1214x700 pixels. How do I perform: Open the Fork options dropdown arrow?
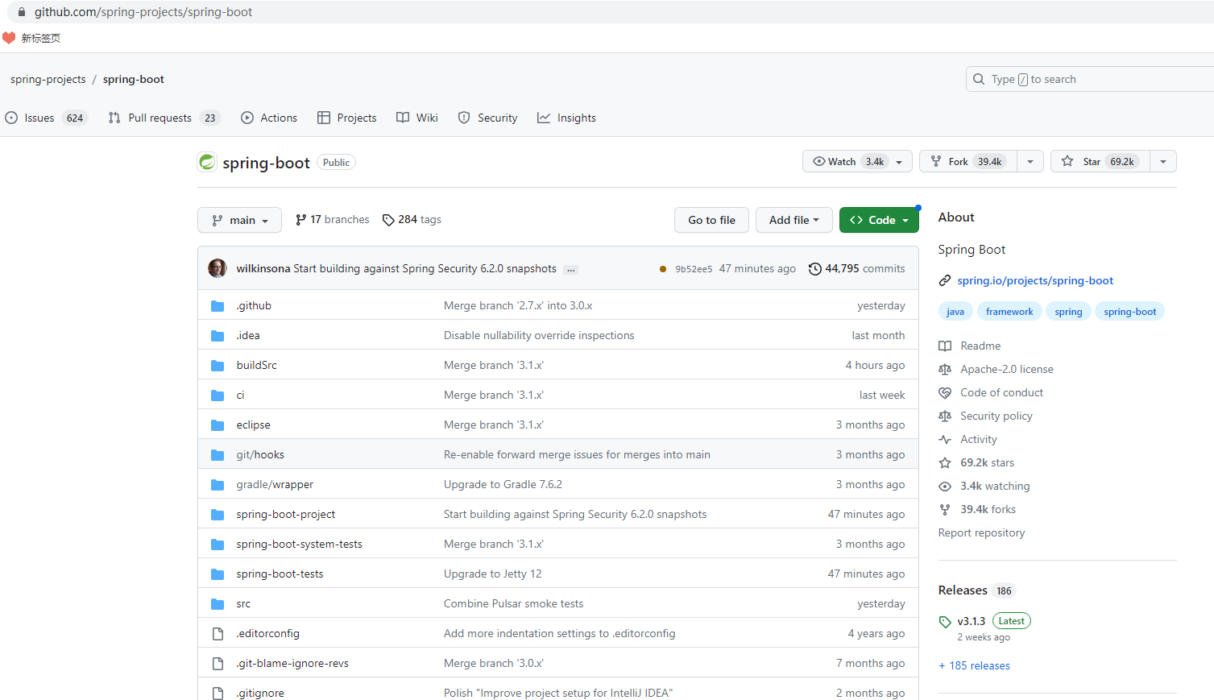point(1030,162)
